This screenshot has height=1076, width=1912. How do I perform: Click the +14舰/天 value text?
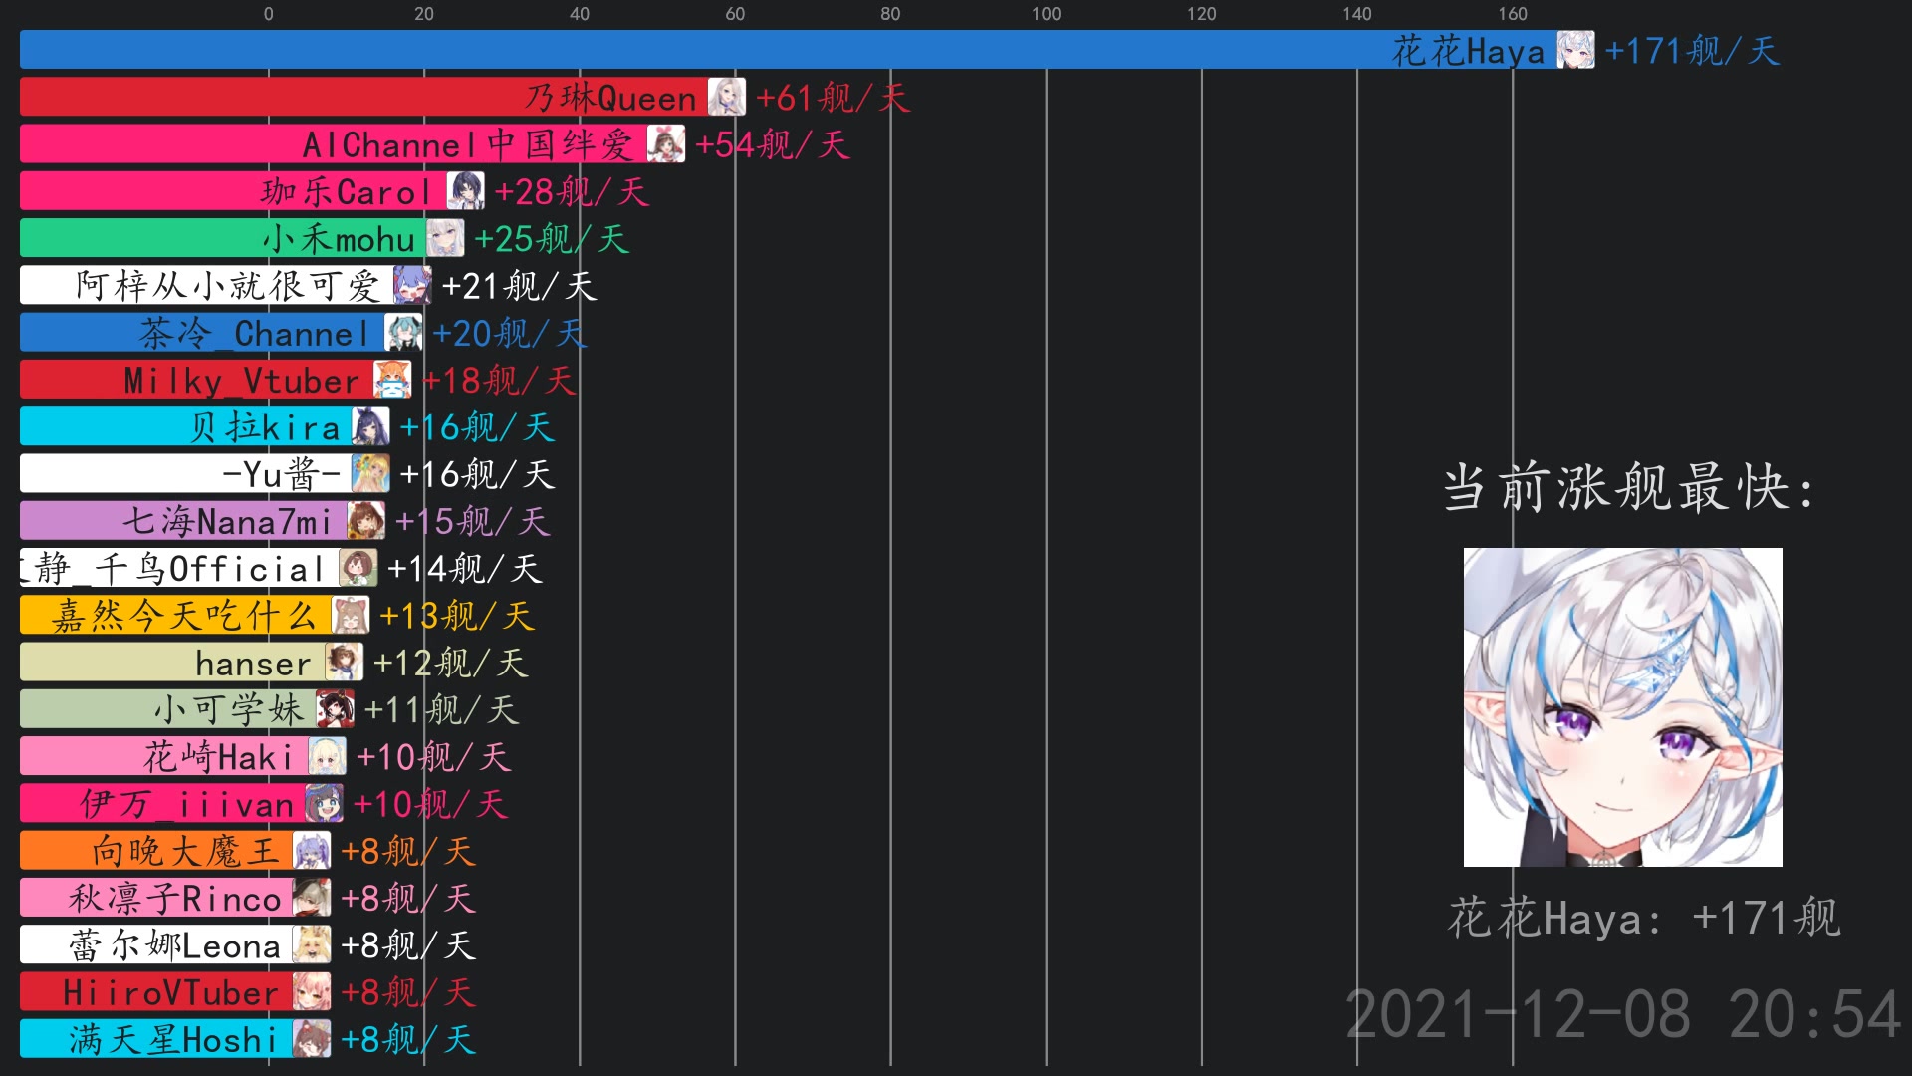[x=464, y=569]
